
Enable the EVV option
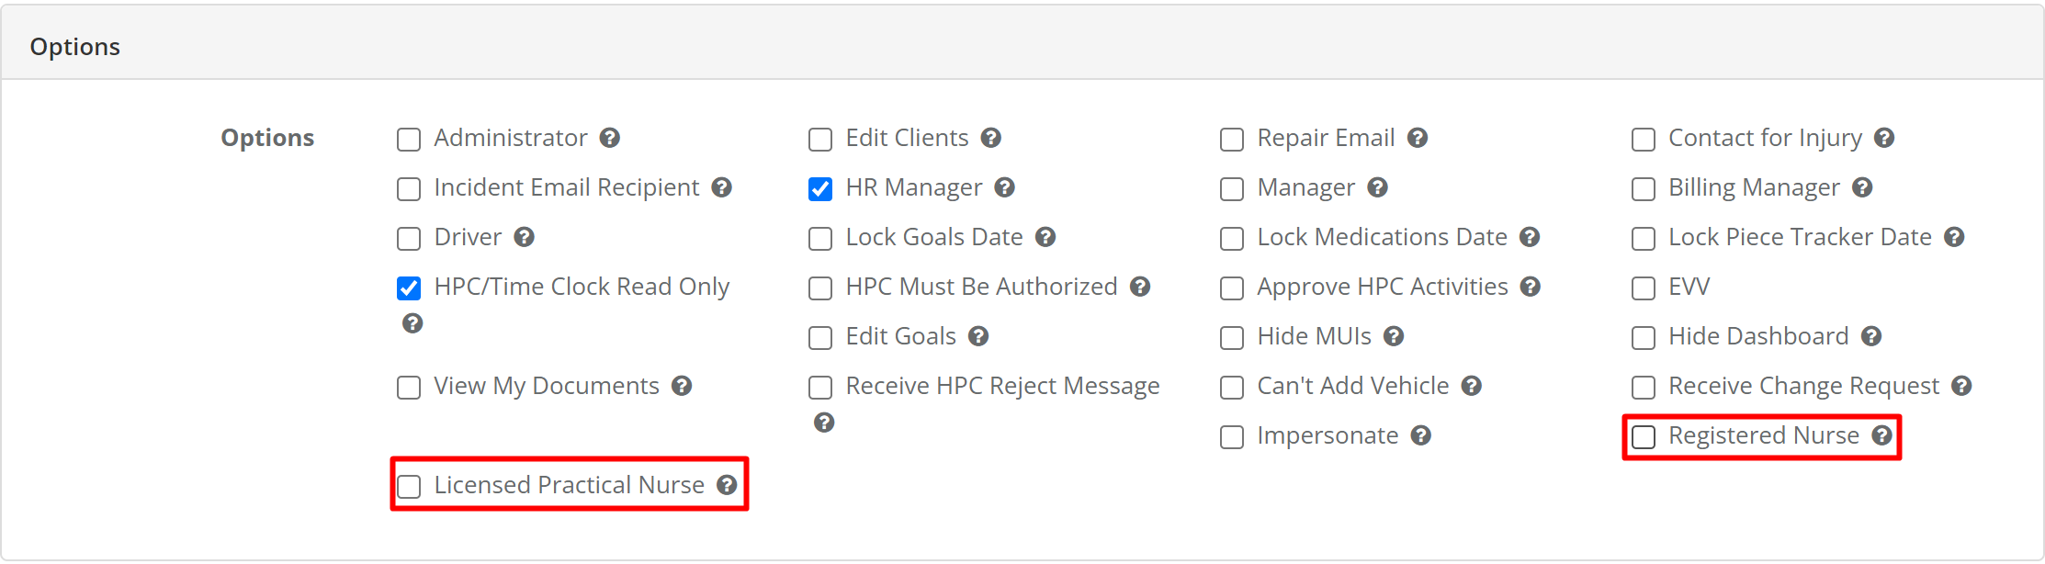[x=1644, y=288]
